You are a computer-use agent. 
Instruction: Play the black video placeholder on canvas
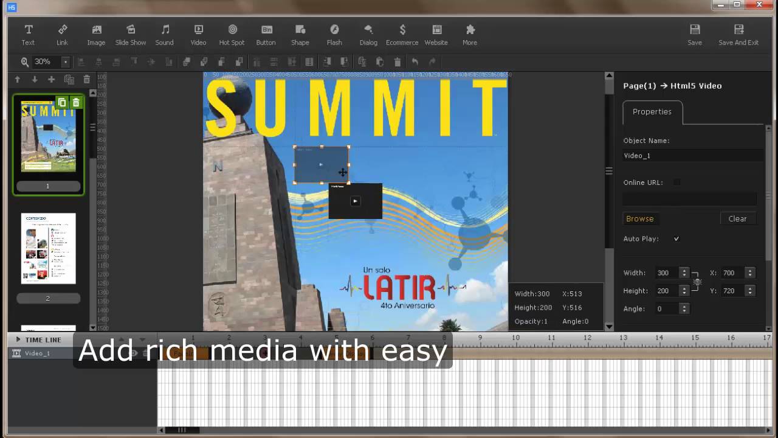click(x=355, y=201)
